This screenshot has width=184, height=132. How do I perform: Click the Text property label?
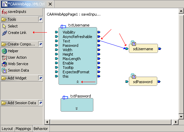pos(66,41)
